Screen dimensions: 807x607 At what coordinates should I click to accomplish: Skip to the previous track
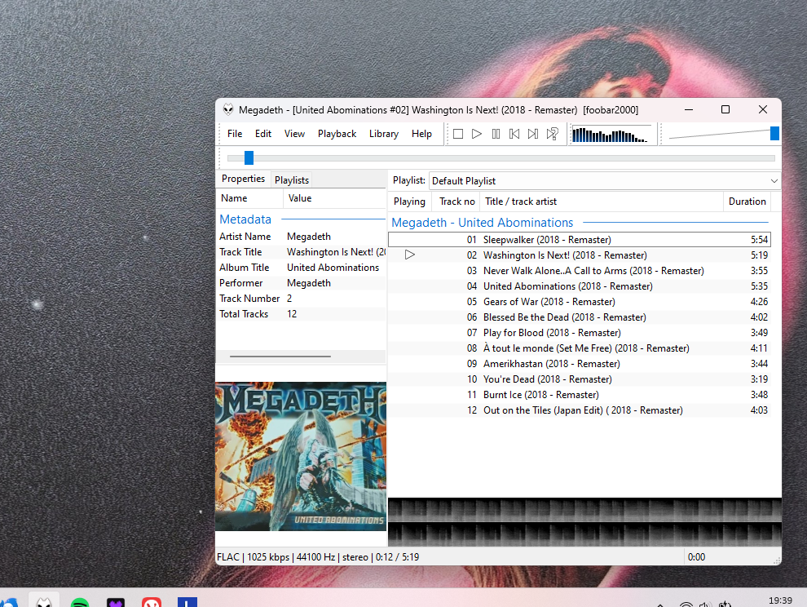514,134
